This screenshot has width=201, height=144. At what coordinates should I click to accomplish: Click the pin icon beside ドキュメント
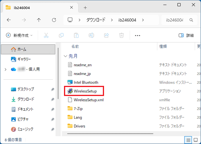click(53, 109)
